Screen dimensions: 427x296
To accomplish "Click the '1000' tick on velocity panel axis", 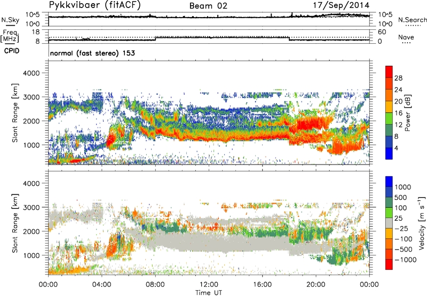I will (31, 255).
